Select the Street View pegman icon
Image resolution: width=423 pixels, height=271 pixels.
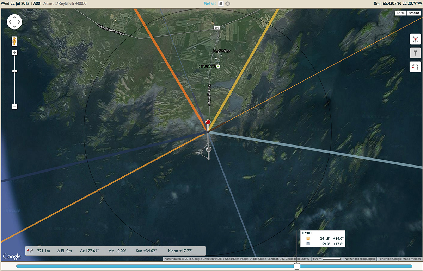[14, 41]
